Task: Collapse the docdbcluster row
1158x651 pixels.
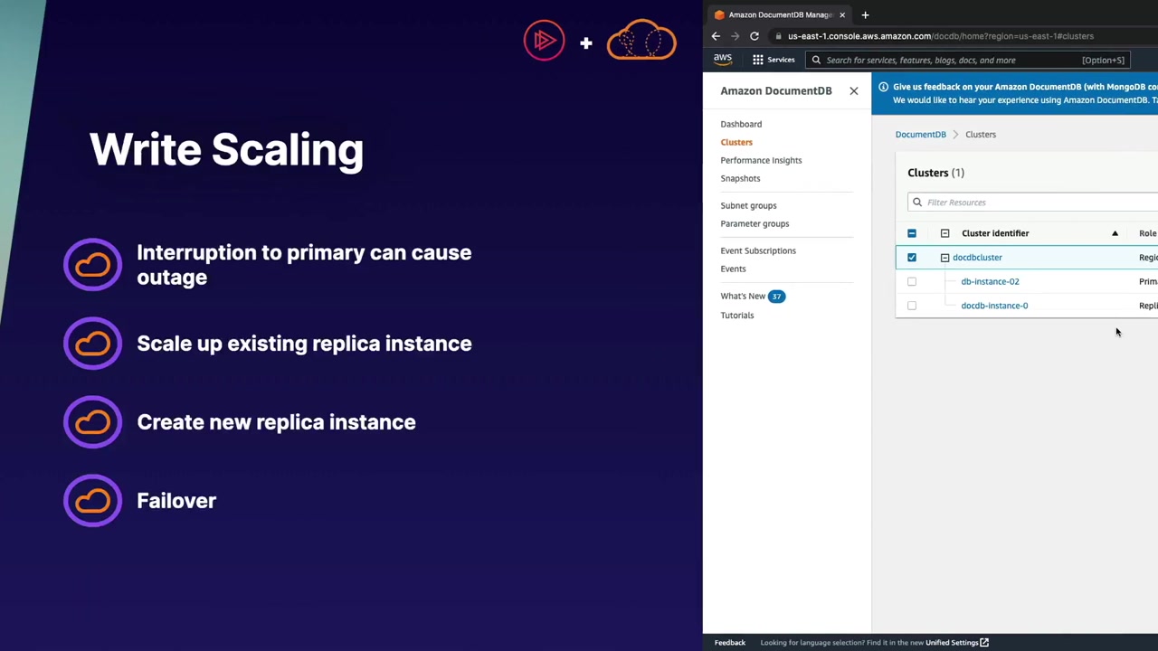Action: [x=944, y=258]
